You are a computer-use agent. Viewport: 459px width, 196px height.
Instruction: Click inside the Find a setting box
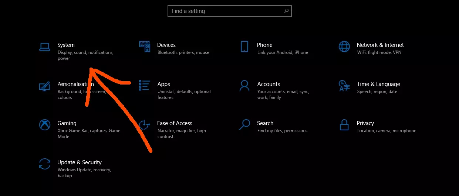[x=226, y=11]
